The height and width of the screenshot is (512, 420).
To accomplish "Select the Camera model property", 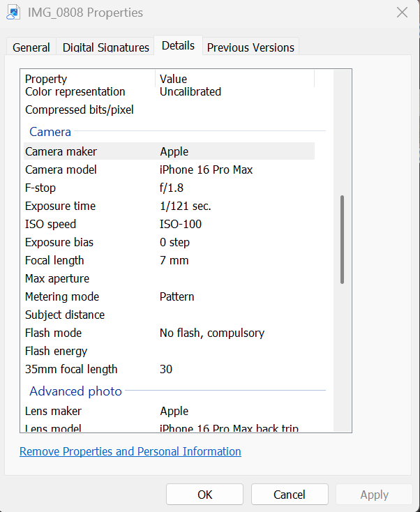I will tap(61, 170).
